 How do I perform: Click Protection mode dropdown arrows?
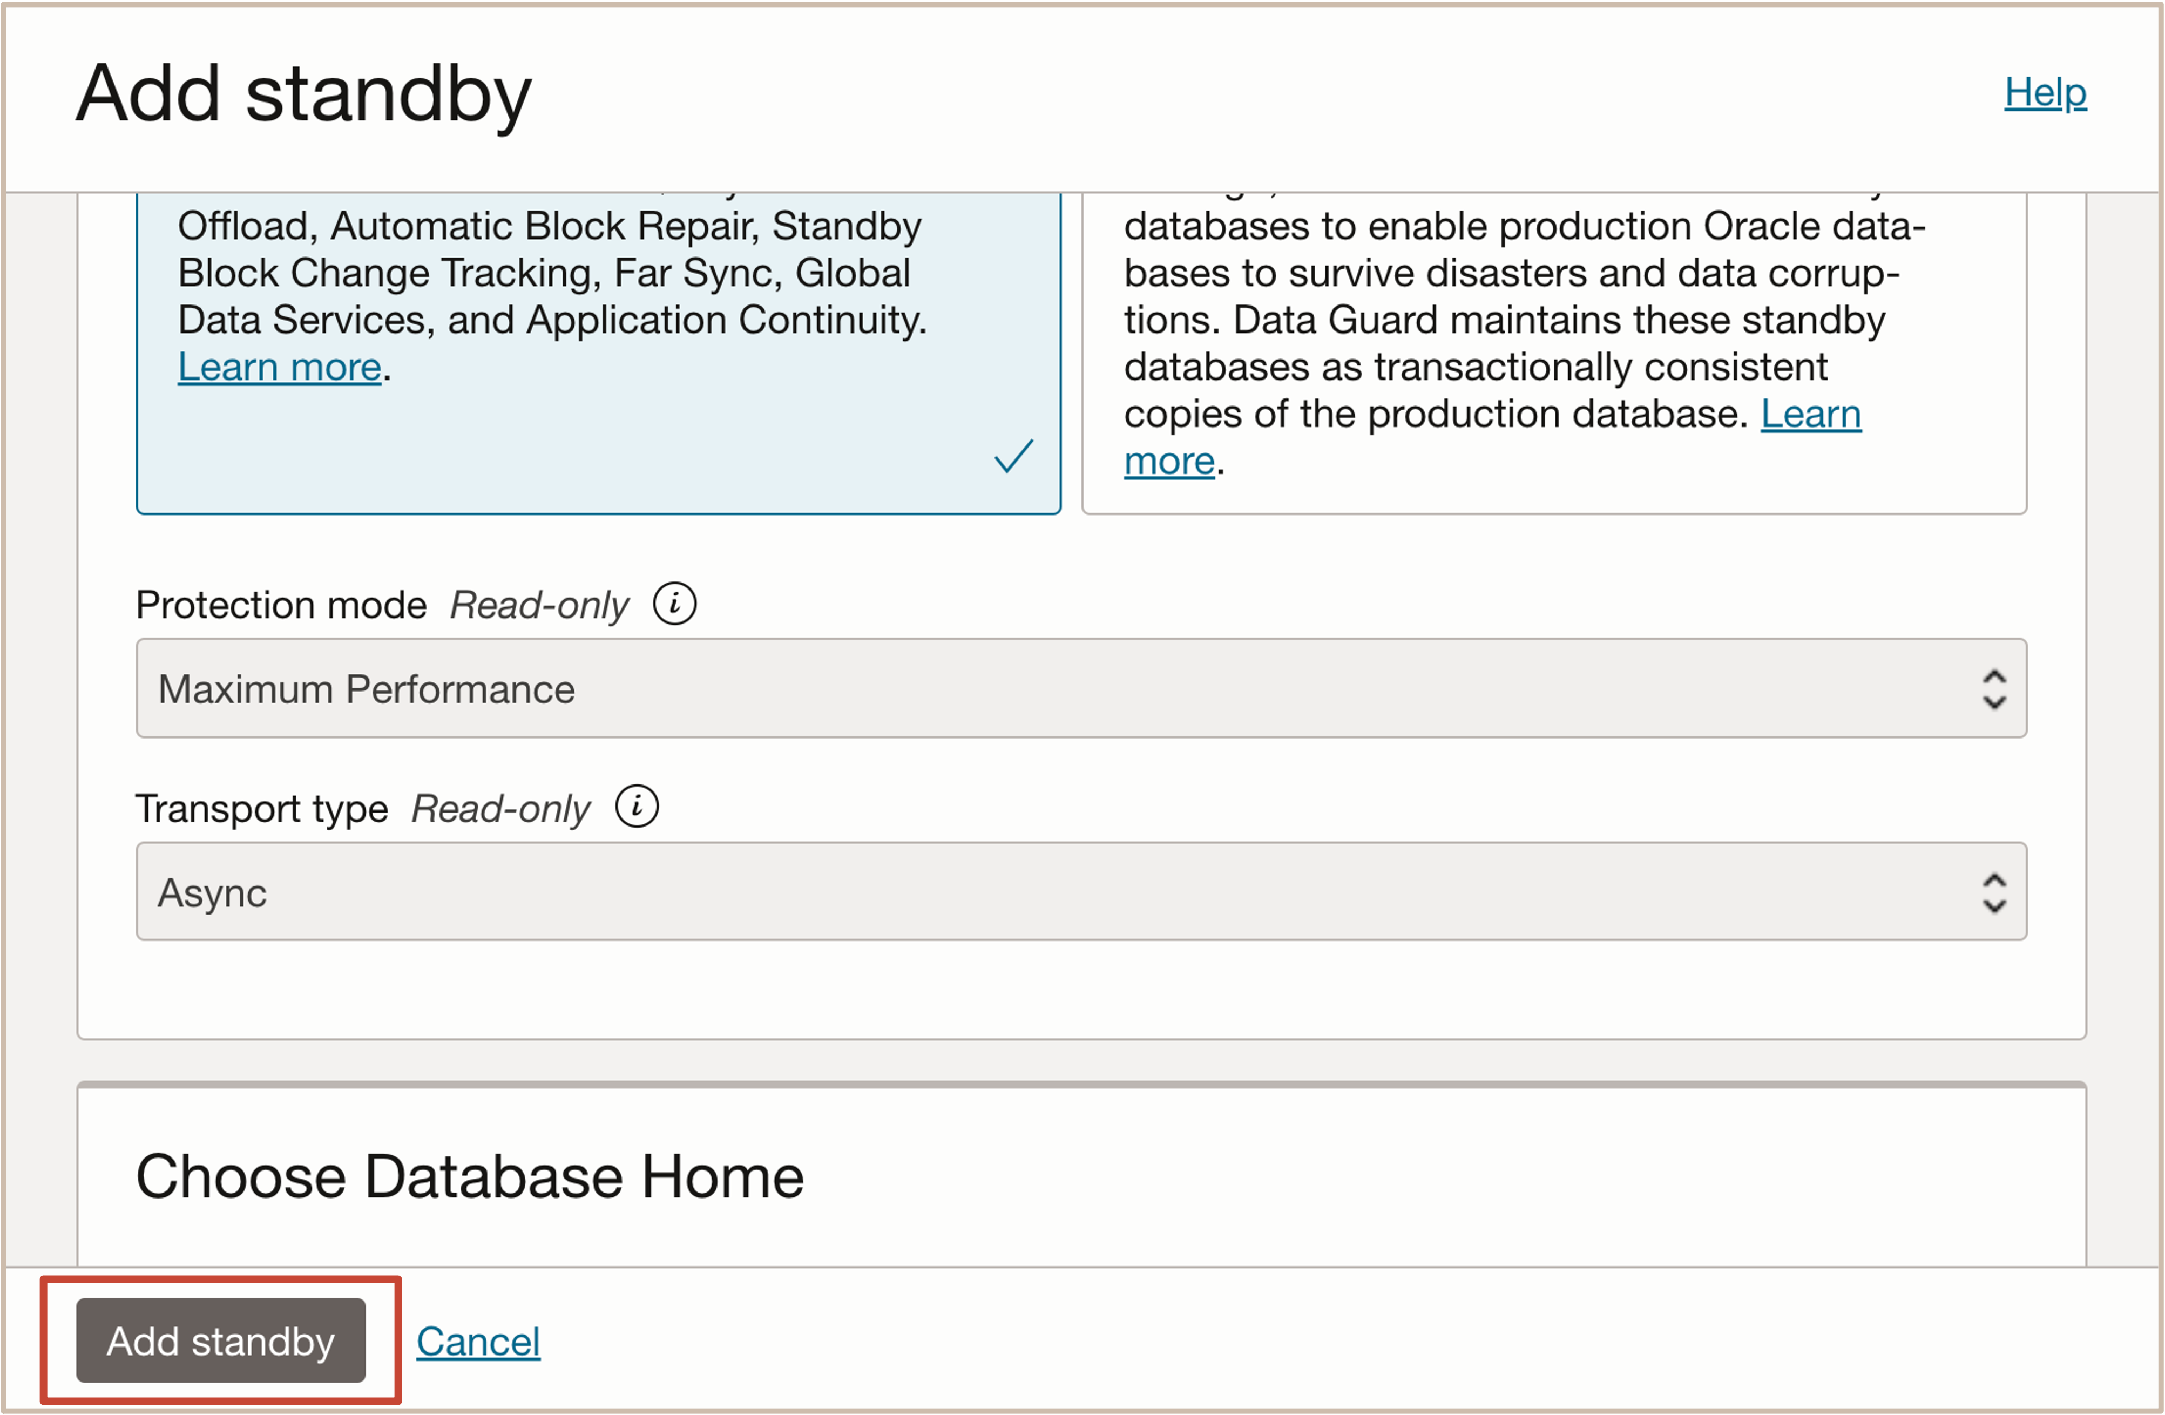1993,689
